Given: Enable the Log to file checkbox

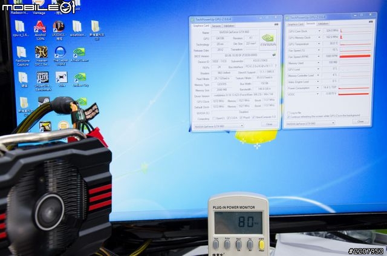Looking at the screenshot, I should 288,113.
